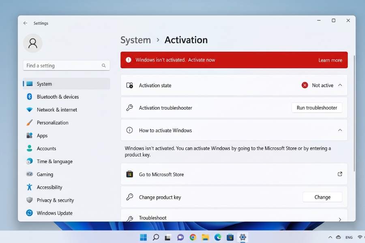365x243 pixels.
Task: Click the search magnifier in Find a setting
Action: click(x=103, y=66)
